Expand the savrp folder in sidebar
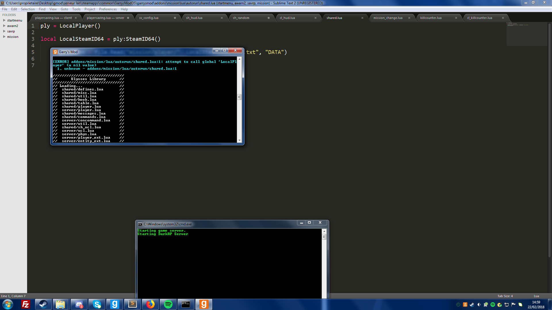The width and height of the screenshot is (552, 310). [4, 31]
